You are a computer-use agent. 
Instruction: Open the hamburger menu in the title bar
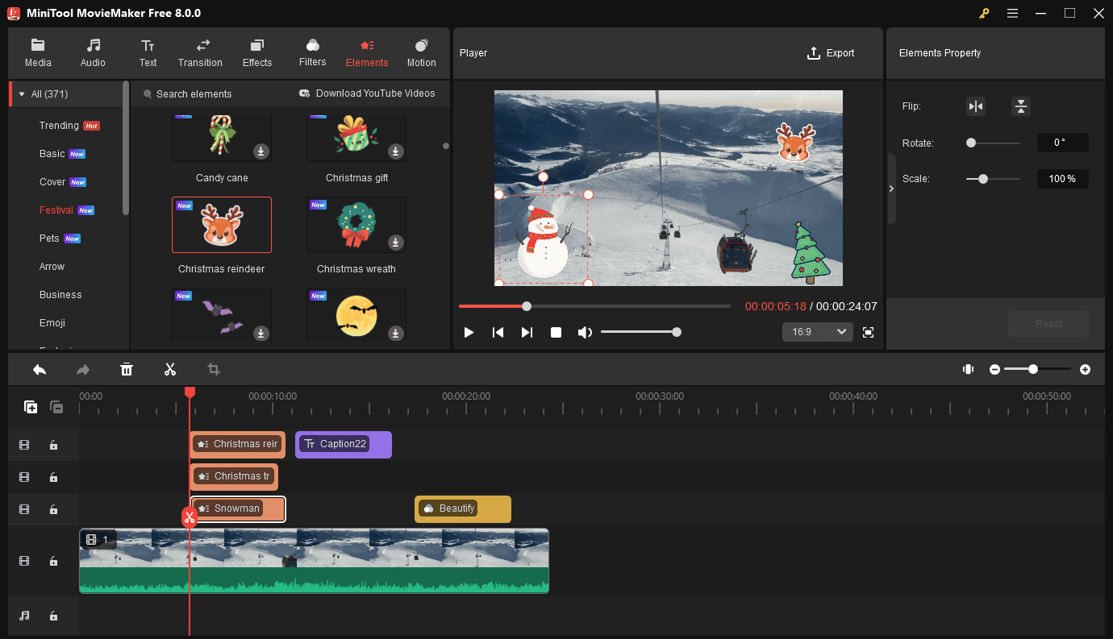pyautogui.click(x=1012, y=13)
